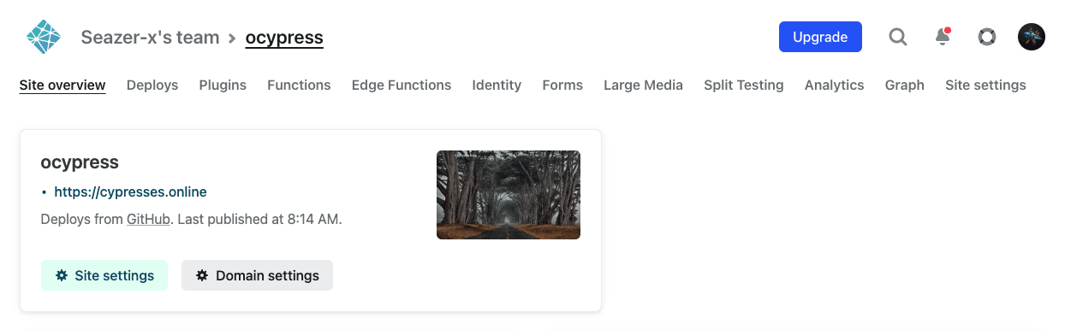Select the Split Testing tab
1065x330 pixels.
point(744,85)
